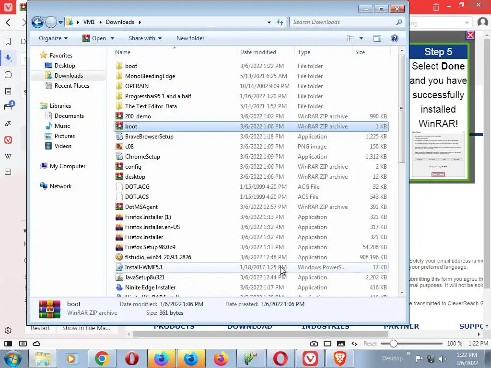
Task: Select DOT.ACG file
Action: coord(251,186)
